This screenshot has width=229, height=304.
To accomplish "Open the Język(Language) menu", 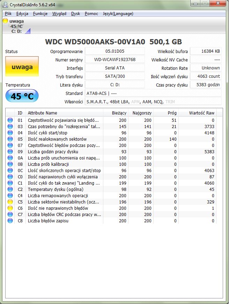I will click(x=118, y=14).
